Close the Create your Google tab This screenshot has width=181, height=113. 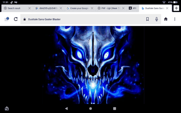[x=92, y=8]
